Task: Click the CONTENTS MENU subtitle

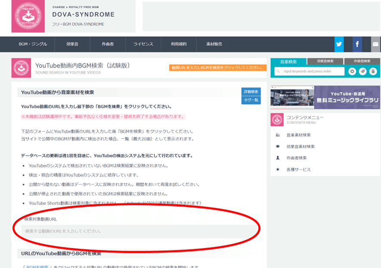Action: [x=301, y=123]
